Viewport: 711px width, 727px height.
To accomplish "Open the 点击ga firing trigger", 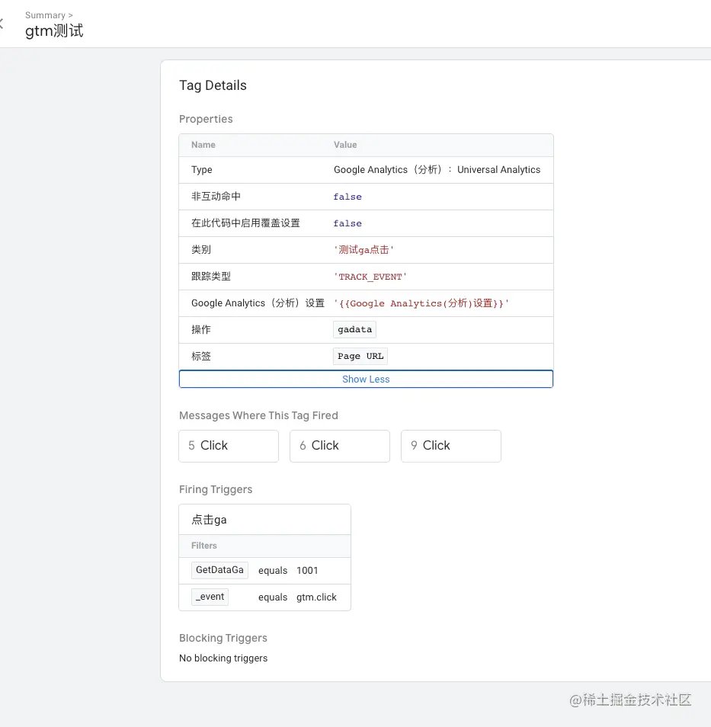I will 265,520.
